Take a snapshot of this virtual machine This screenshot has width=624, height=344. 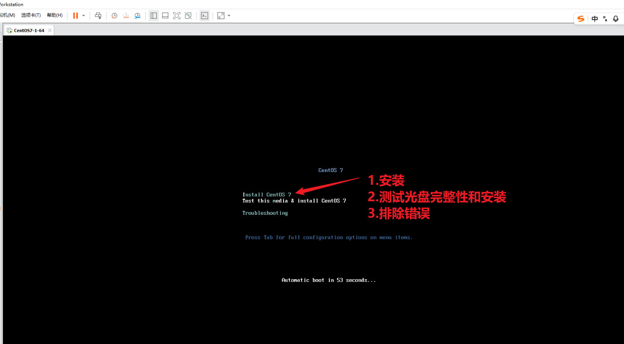click(x=114, y=16)
